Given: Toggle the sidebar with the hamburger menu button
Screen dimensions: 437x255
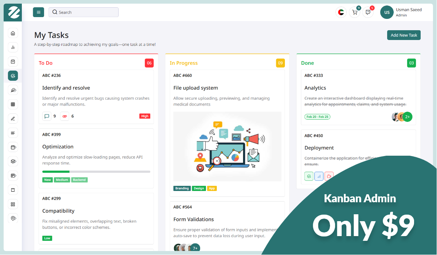Looking at the screenshot, I should 38,12.
